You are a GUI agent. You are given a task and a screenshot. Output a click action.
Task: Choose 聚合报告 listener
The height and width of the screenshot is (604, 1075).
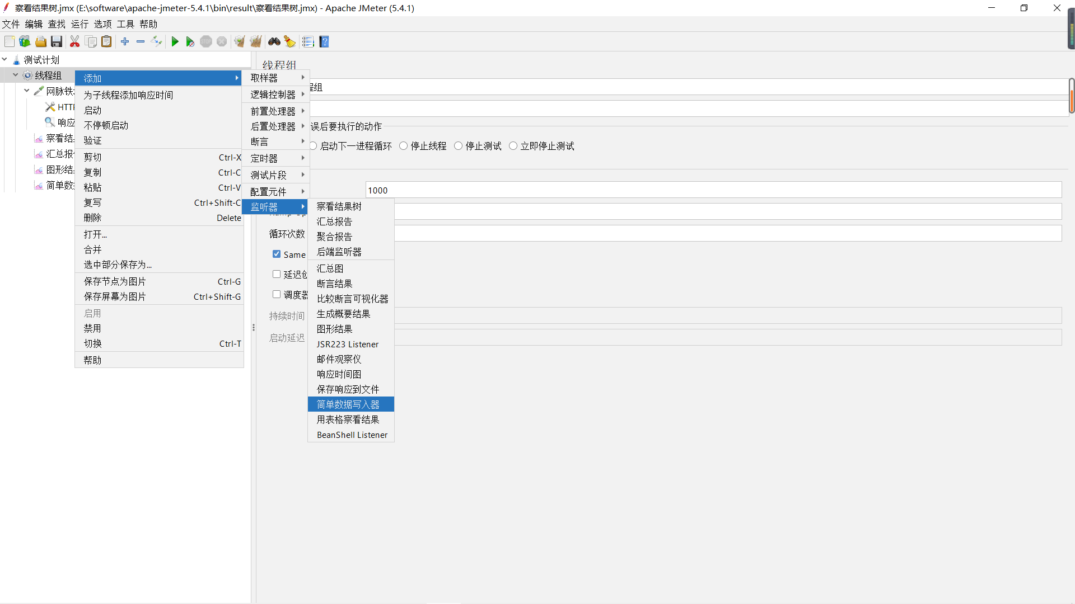[x=351, y=237]
